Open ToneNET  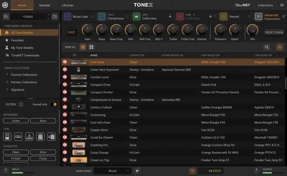coord(242,5)
